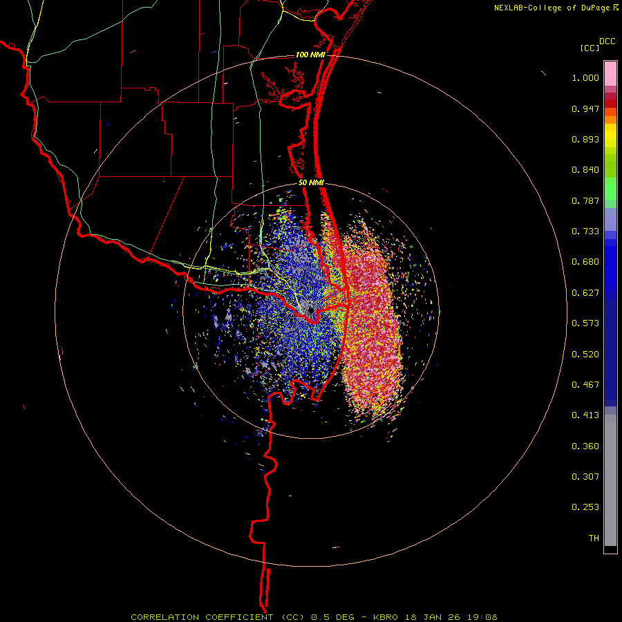Click the TH threshold label
The width and height of the screenshot is (622, 622).
[594, 538]
